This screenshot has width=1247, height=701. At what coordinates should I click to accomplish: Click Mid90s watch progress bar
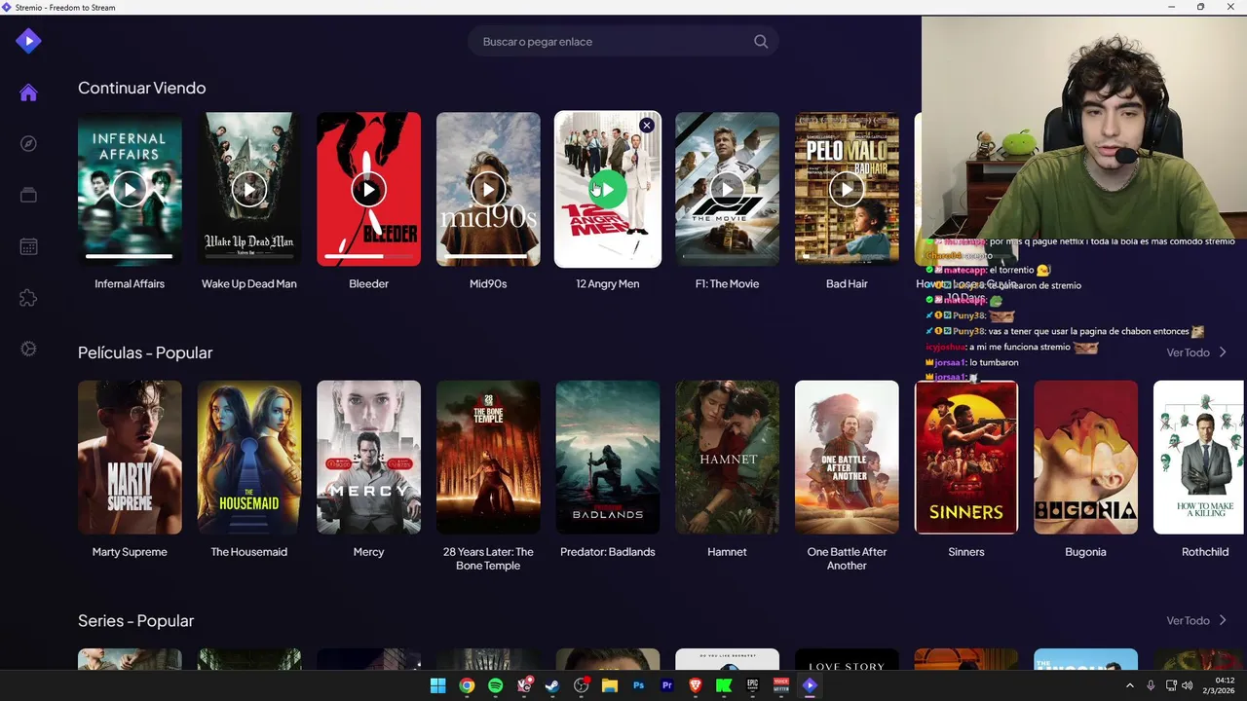click(488, 257)
